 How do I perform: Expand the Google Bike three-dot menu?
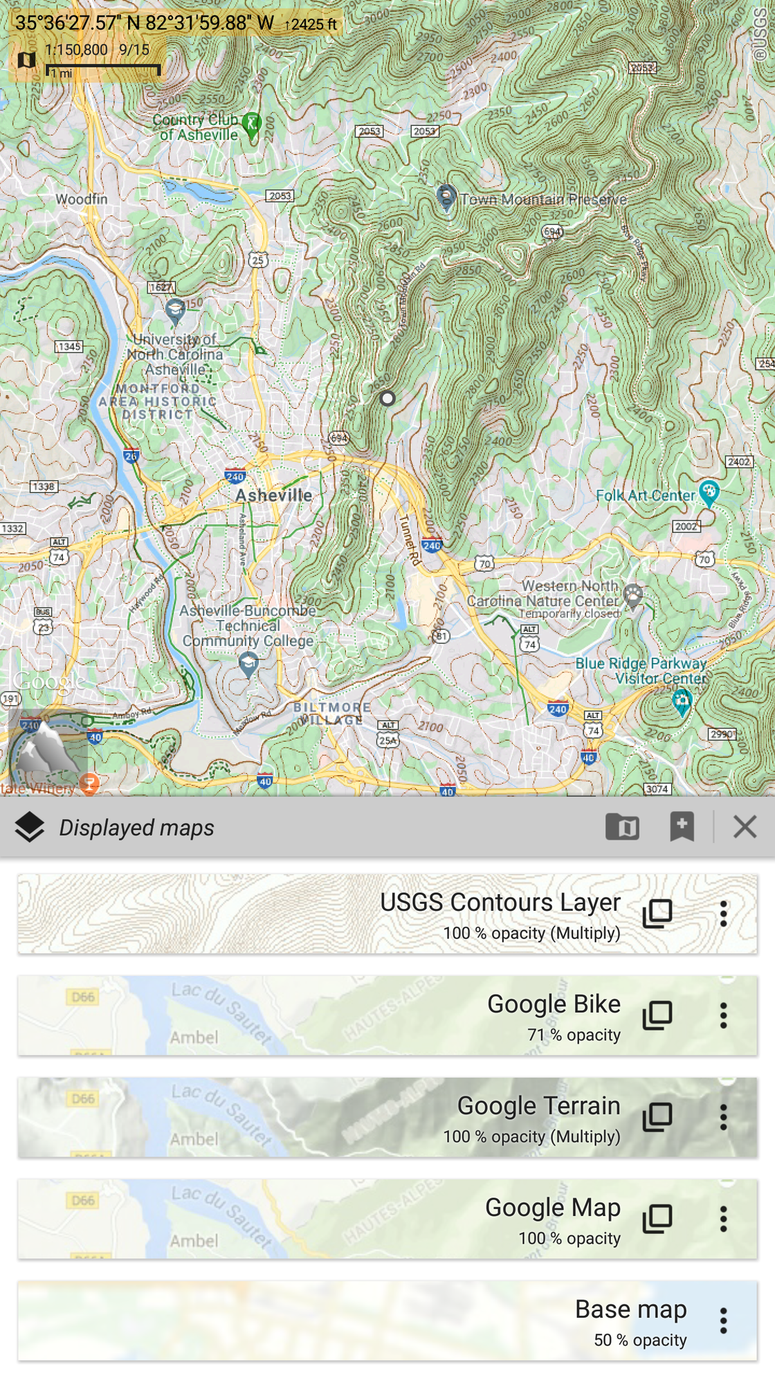tap(723, 1015)
